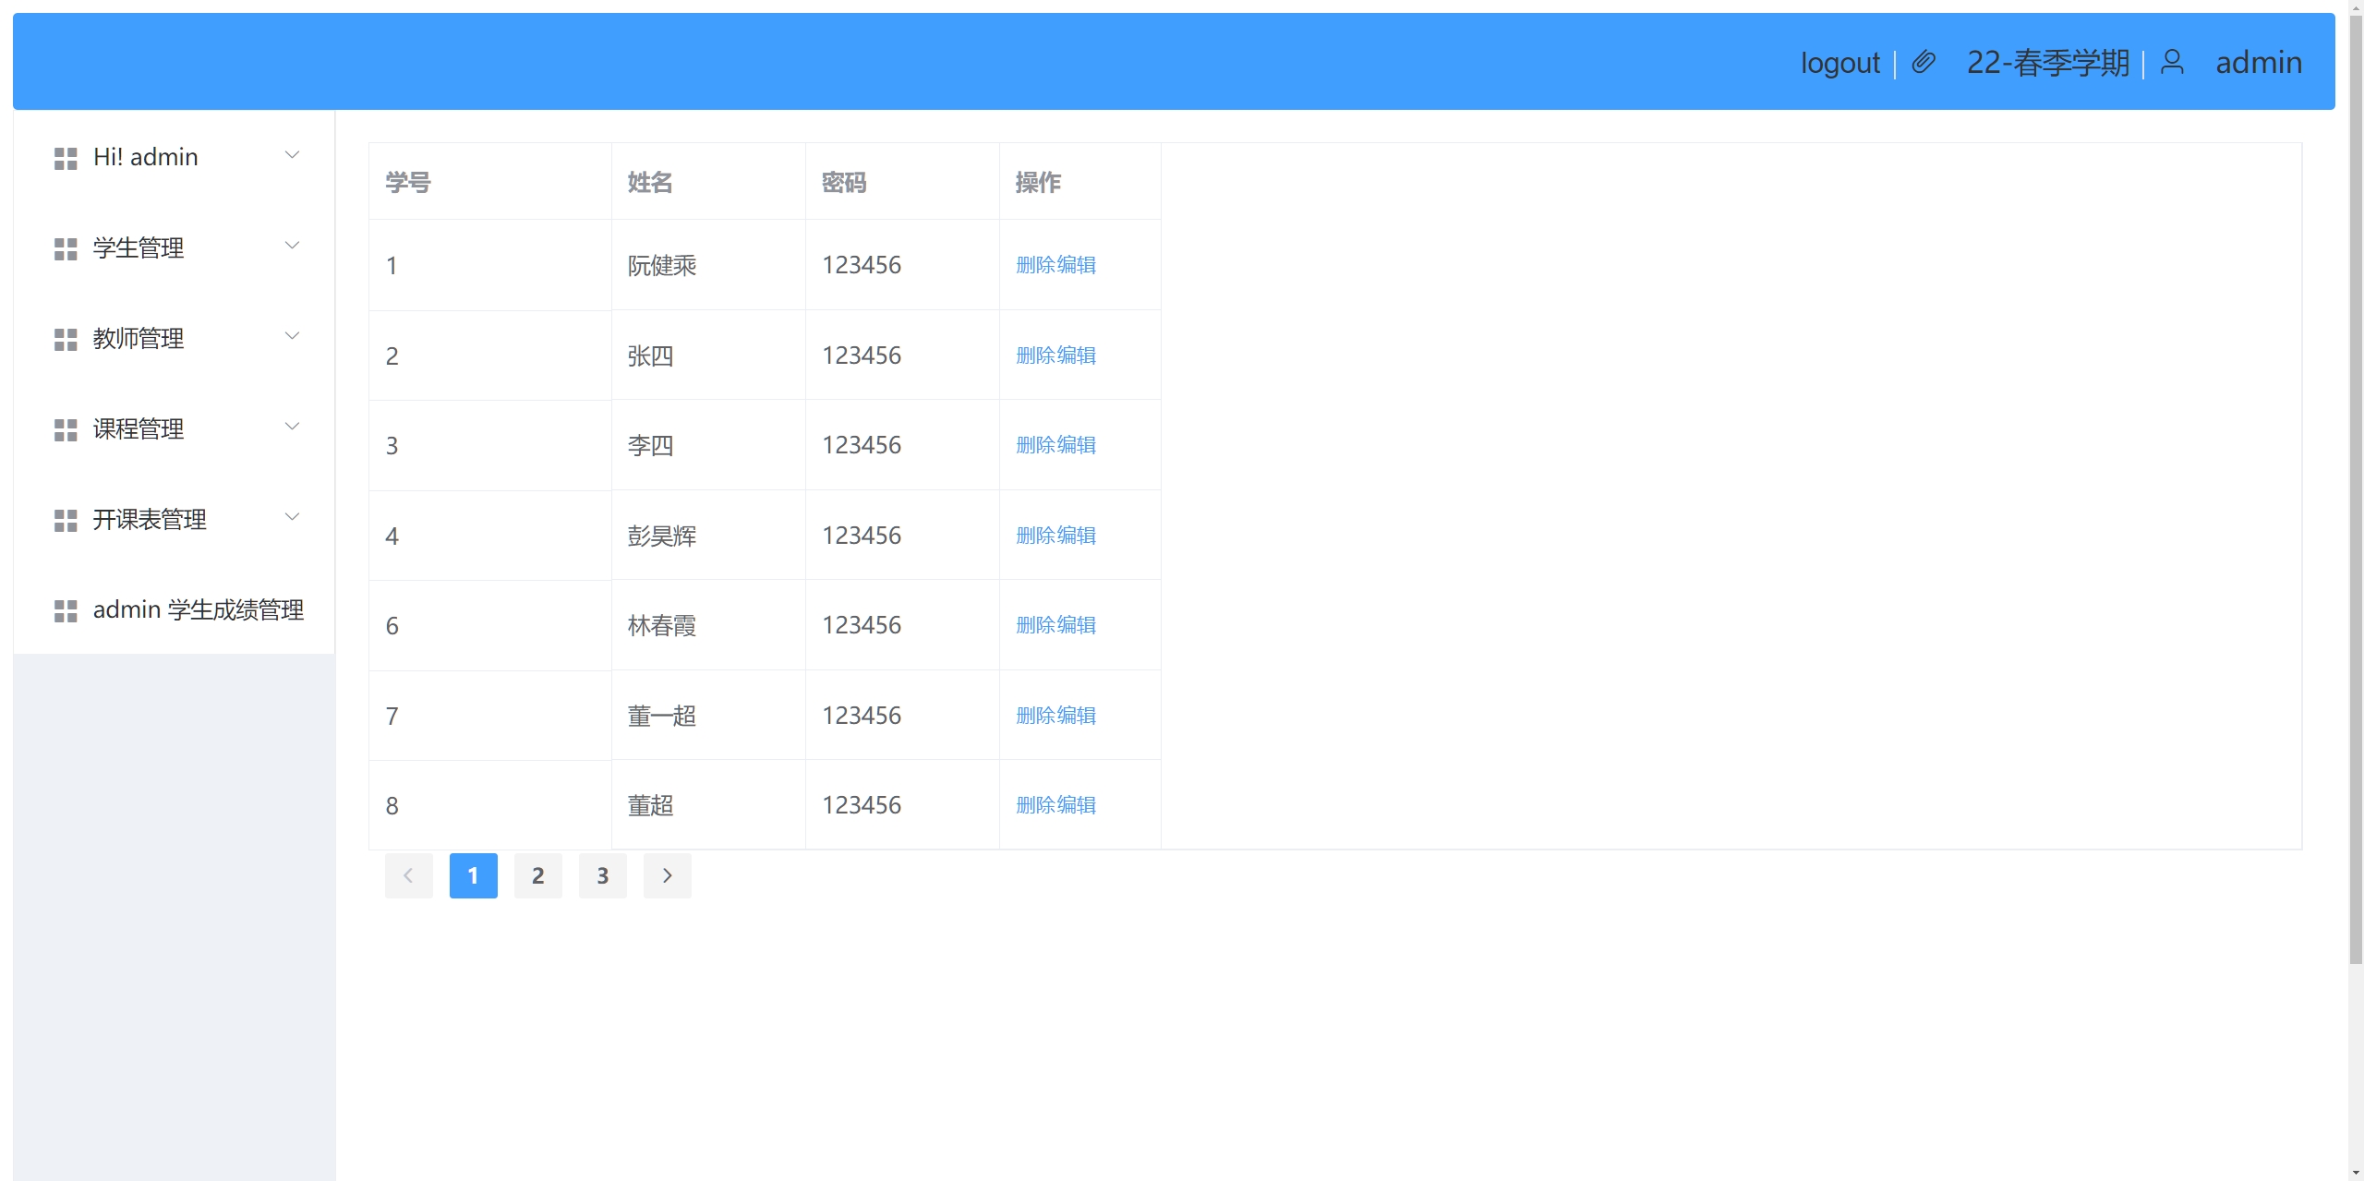Expand the 学生管理 submenu chevron

click(x=292, y=246)
